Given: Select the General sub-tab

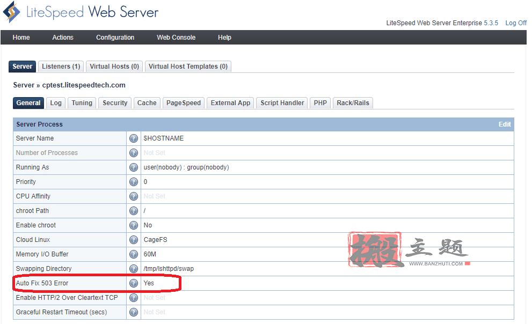Looking at the screenshot, I should 28,103.
